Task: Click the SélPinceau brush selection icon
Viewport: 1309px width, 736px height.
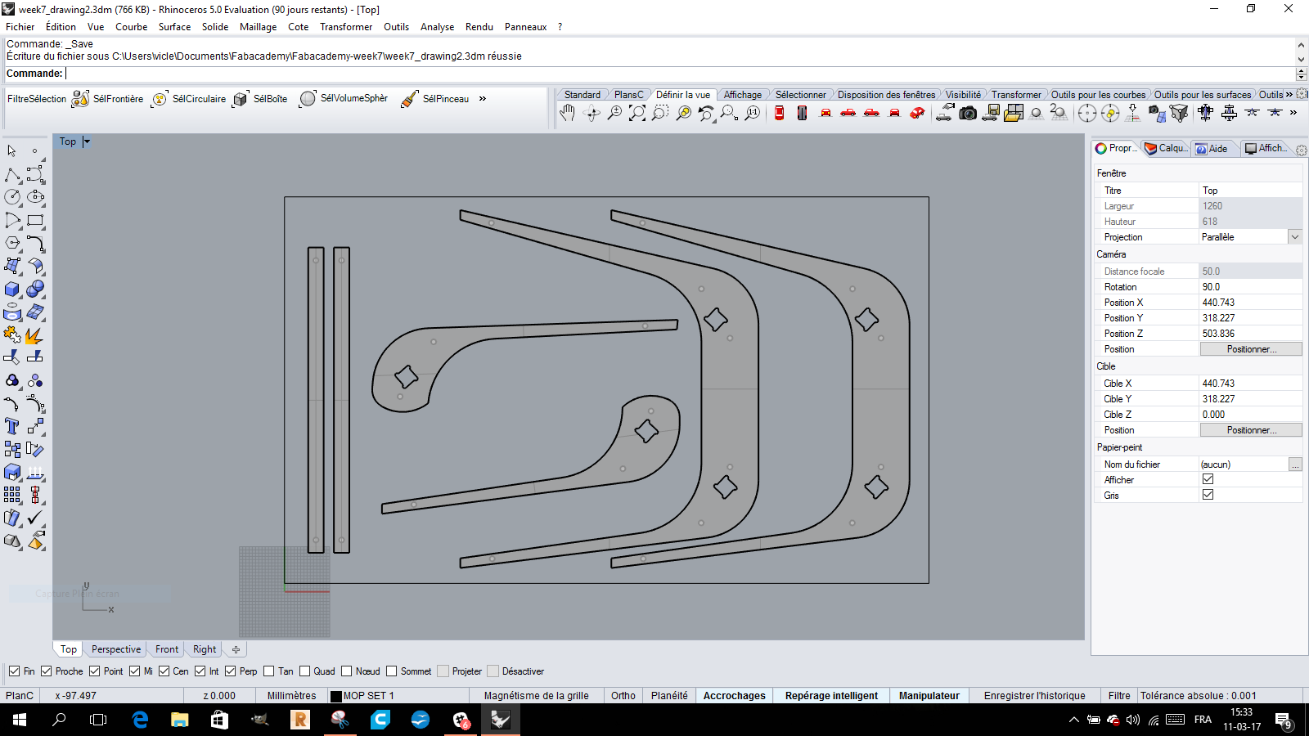Action: tap(410, 99)
